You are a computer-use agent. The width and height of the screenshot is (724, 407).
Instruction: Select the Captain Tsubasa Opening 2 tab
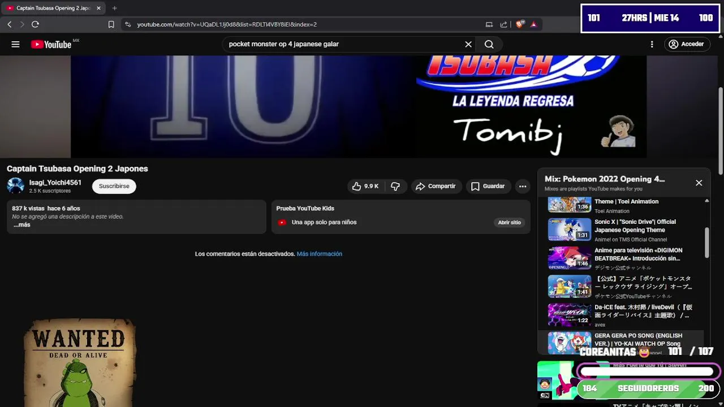54,8
